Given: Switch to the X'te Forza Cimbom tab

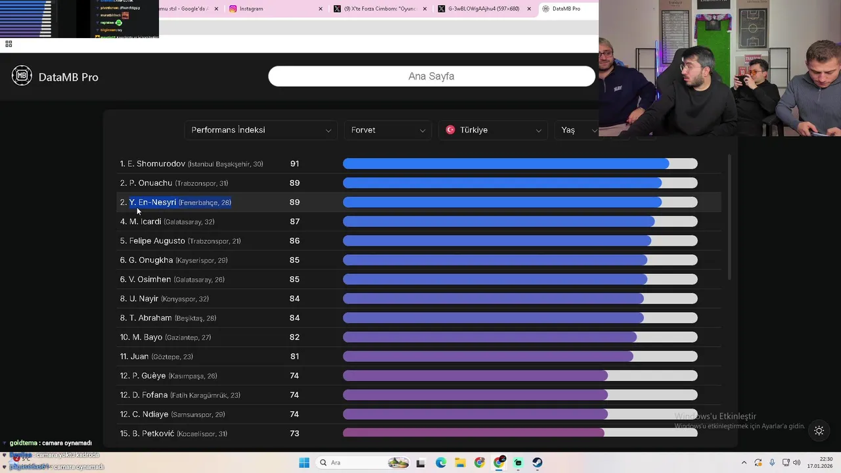Looking at the screenshot, I should pos(380,9).
